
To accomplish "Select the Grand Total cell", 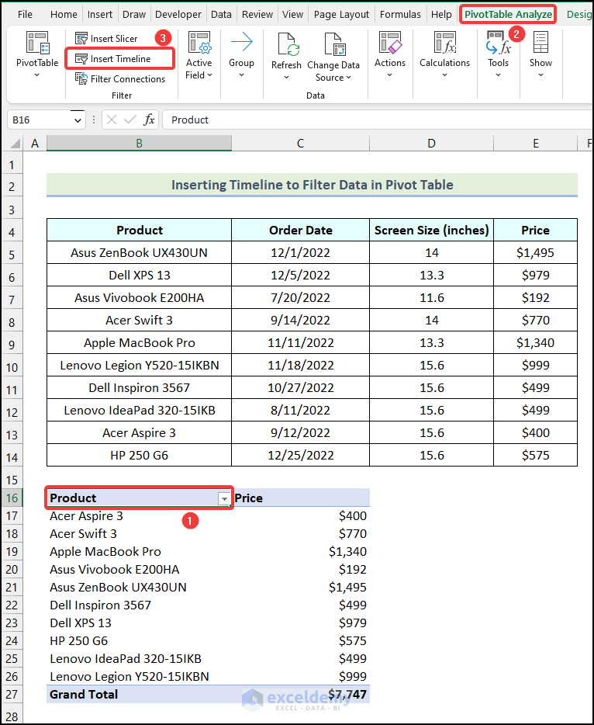I will [84, 695].
